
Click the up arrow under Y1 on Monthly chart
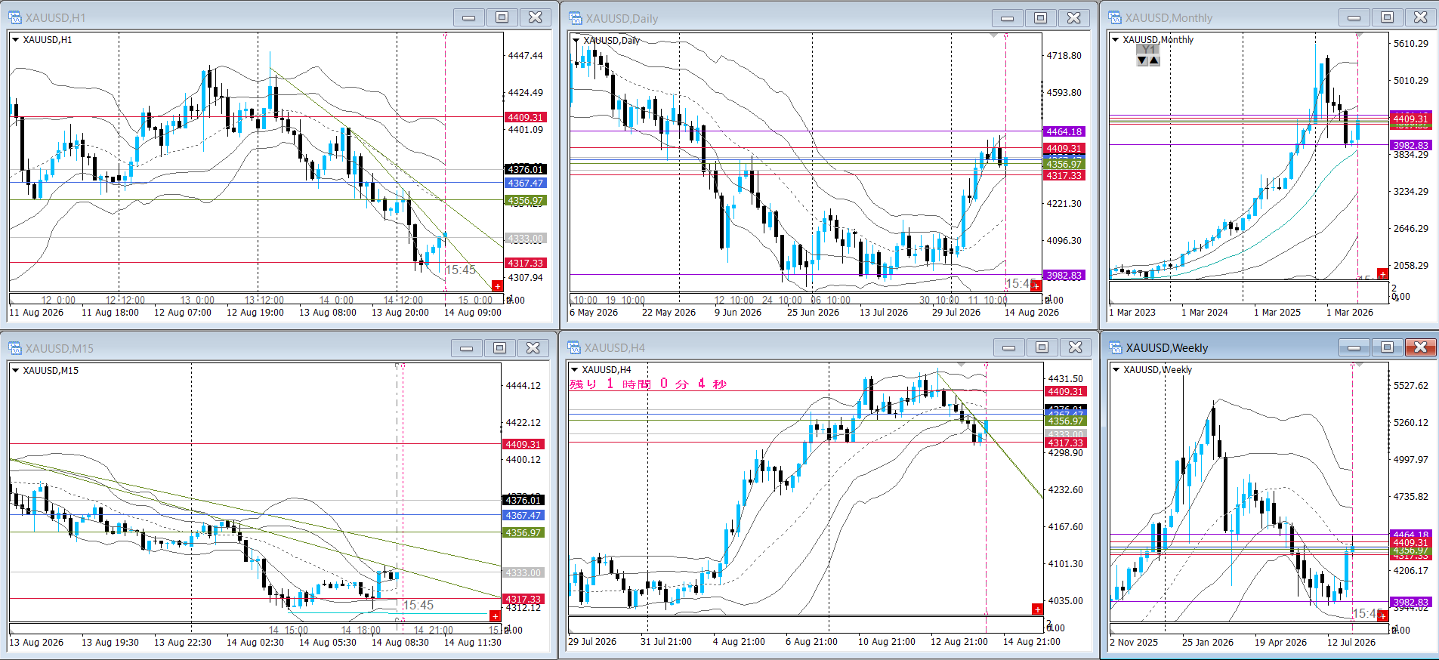tap(1153, 60)
